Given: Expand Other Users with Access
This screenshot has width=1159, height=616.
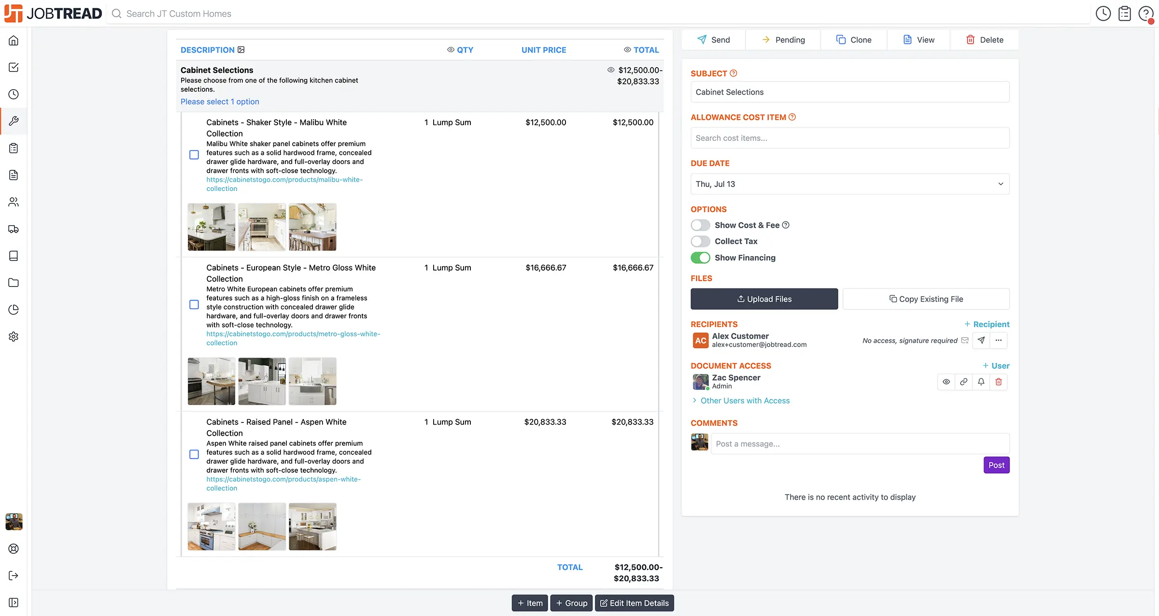Looking at the screenshot, I should click(x=744, y=401).
